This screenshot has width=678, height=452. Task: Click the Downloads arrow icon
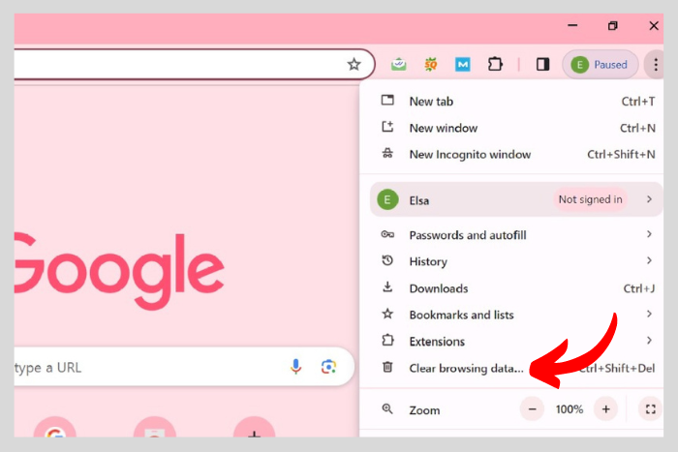[x=387, y=286]
